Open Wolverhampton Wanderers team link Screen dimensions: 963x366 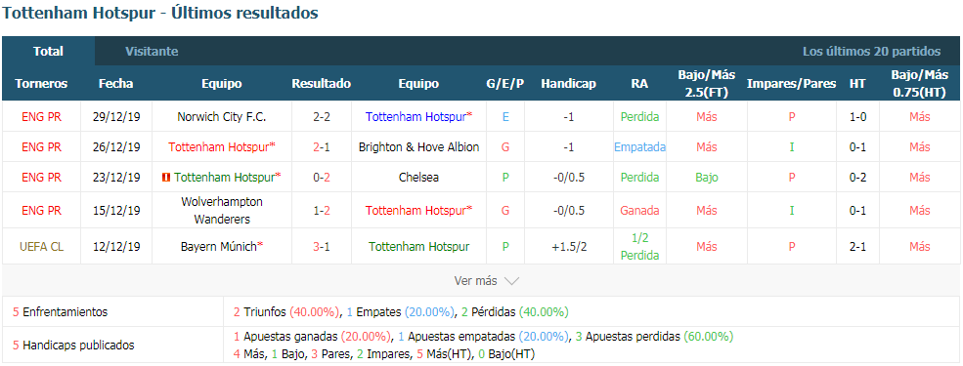[x=222, y=210]
